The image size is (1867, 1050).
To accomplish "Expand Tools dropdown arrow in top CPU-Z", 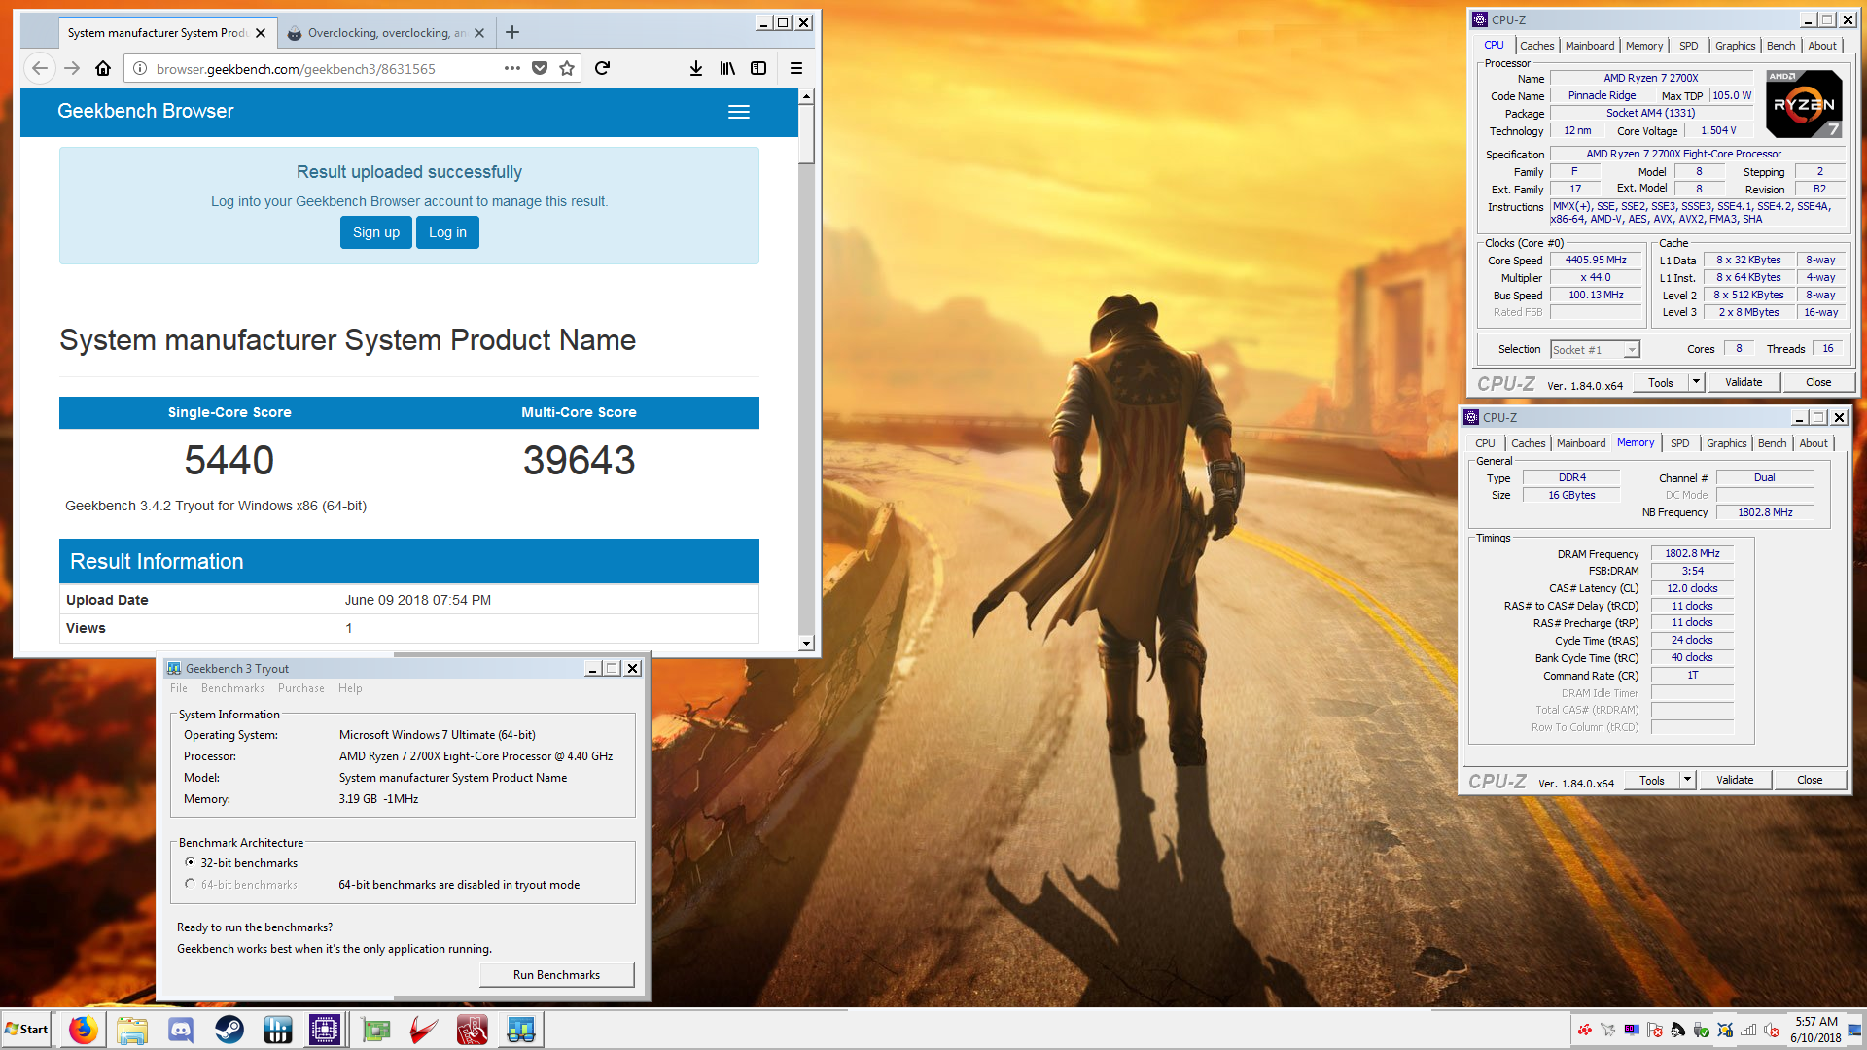I will coord(1696,382).
